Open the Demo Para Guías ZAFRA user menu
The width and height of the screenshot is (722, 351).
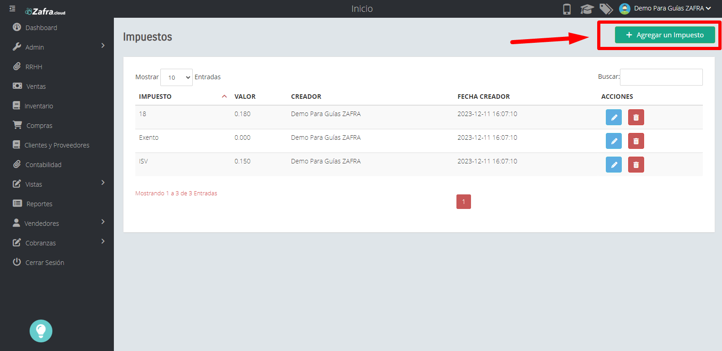(672, 8)
